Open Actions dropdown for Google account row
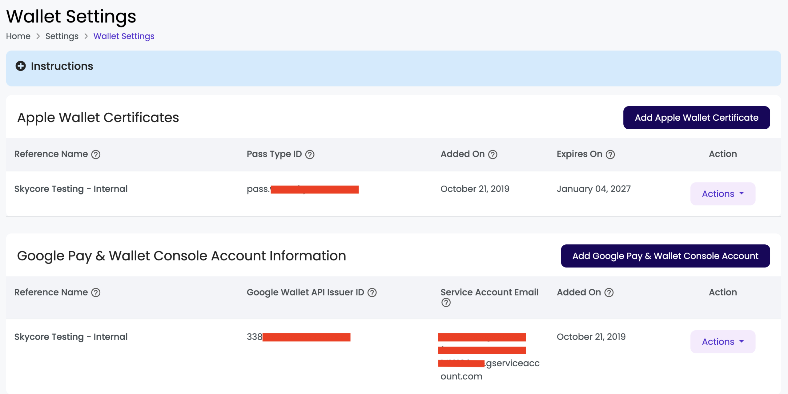Image resolution: width=788 pixels, height=394 pixels. tap(722, 342)
